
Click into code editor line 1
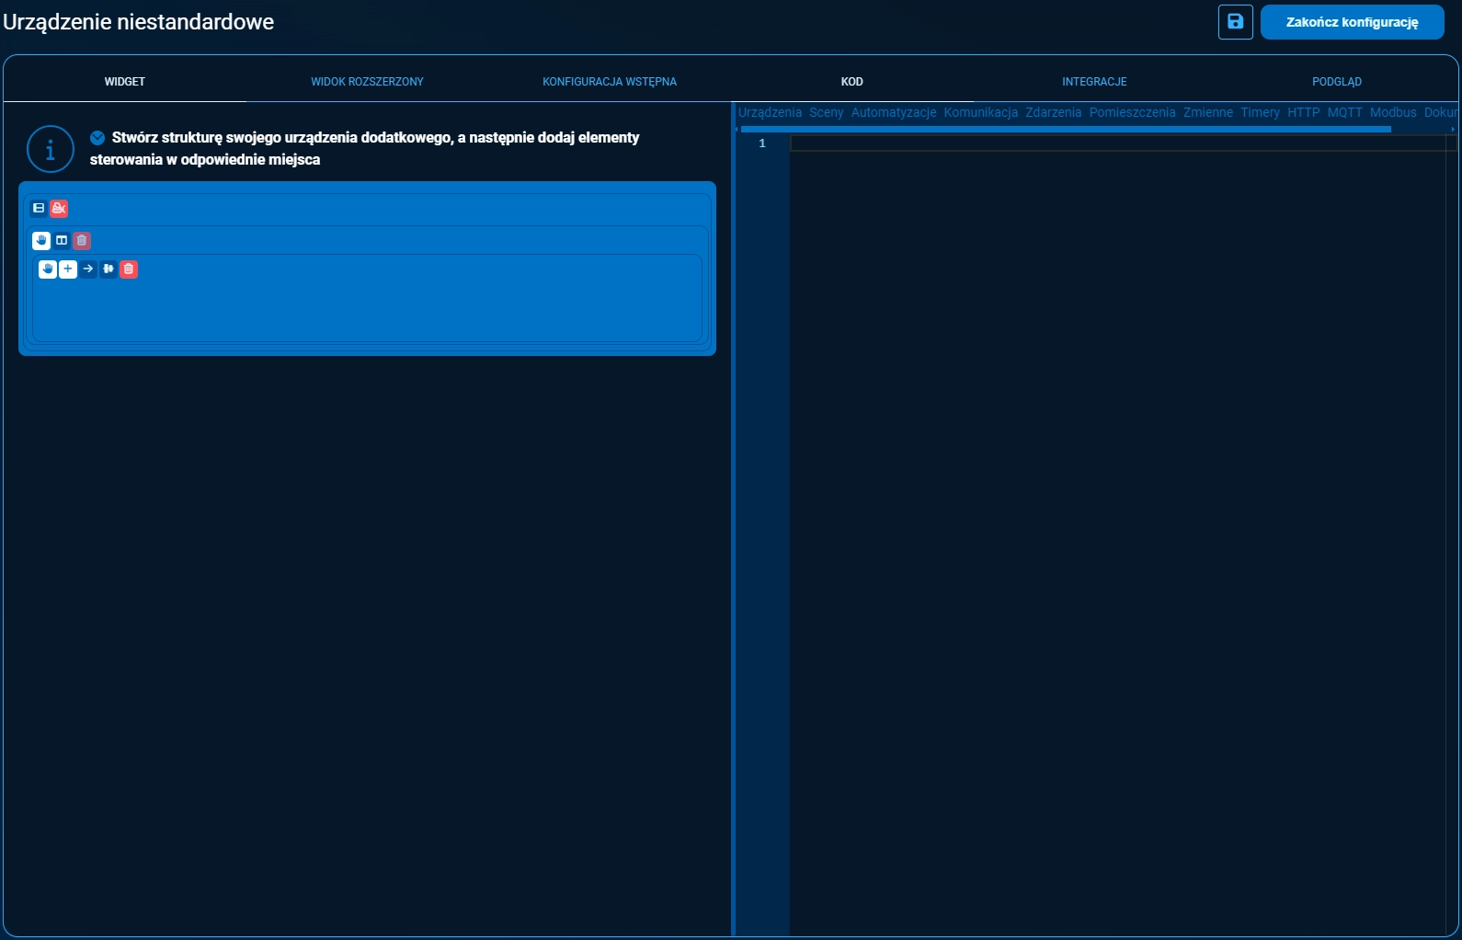[1122, 143]
